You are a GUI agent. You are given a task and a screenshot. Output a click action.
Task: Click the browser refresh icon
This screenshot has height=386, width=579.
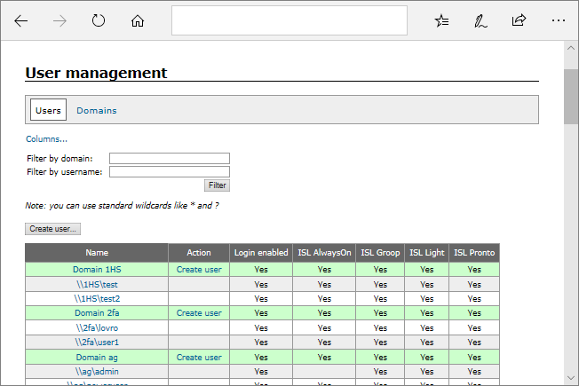(99, 20)
